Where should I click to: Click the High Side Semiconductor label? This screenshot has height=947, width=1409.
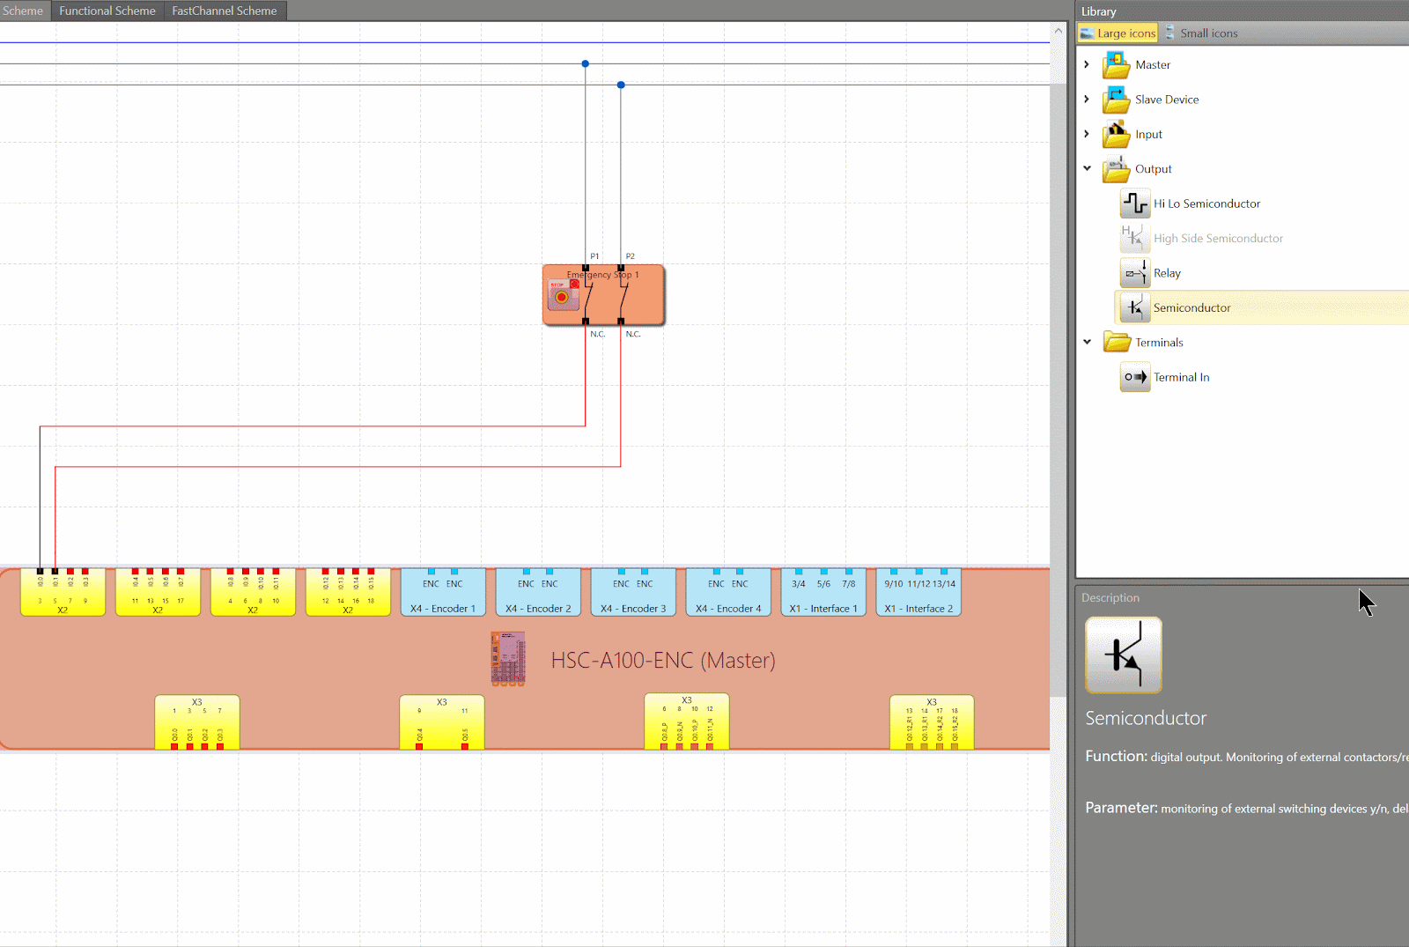1218,238
